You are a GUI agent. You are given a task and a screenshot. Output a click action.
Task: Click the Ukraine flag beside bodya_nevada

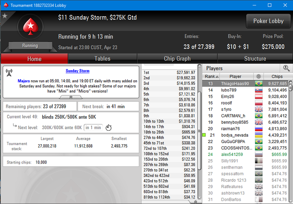(259, 135)
